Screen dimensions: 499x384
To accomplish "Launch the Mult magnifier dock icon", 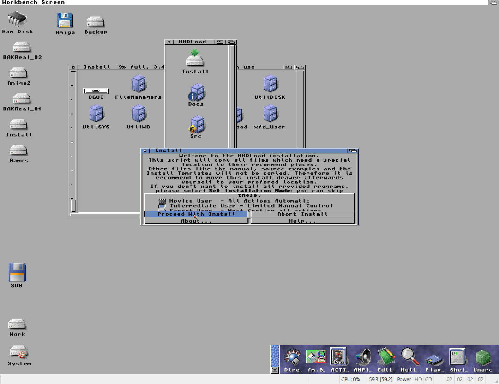I will (x=410, y=357).
